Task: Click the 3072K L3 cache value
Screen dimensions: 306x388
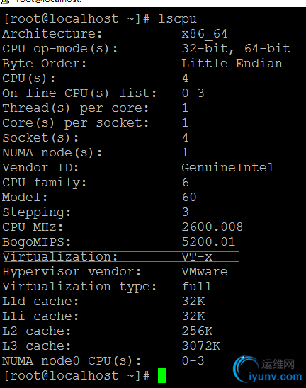Action: [200, 346]
